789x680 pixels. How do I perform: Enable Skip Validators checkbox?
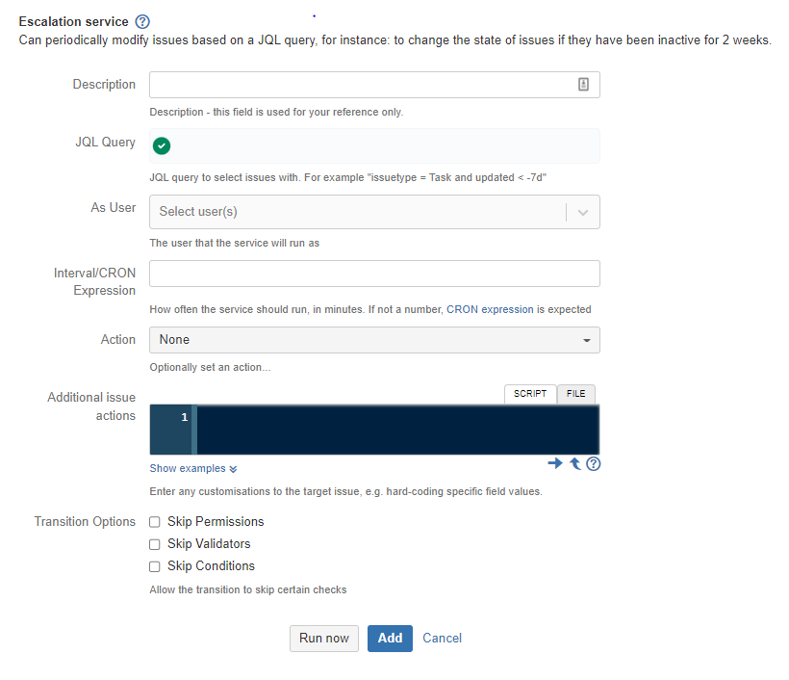[155, 544]
